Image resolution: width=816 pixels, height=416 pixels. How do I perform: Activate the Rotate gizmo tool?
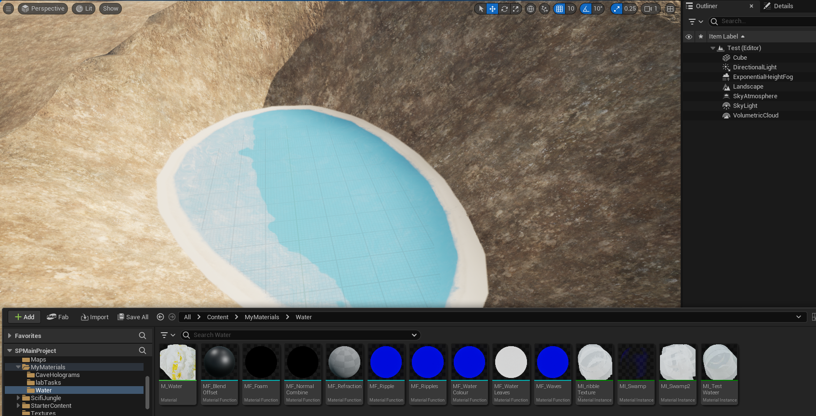[504, 9]
